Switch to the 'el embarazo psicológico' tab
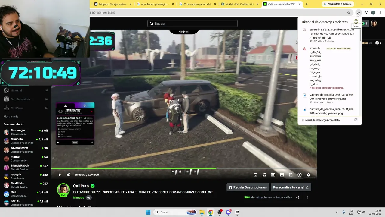Image resolution: width=385 pixels, height=217 pixels. click(155, 4)
